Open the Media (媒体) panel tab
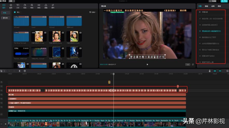 click(4, 6)
